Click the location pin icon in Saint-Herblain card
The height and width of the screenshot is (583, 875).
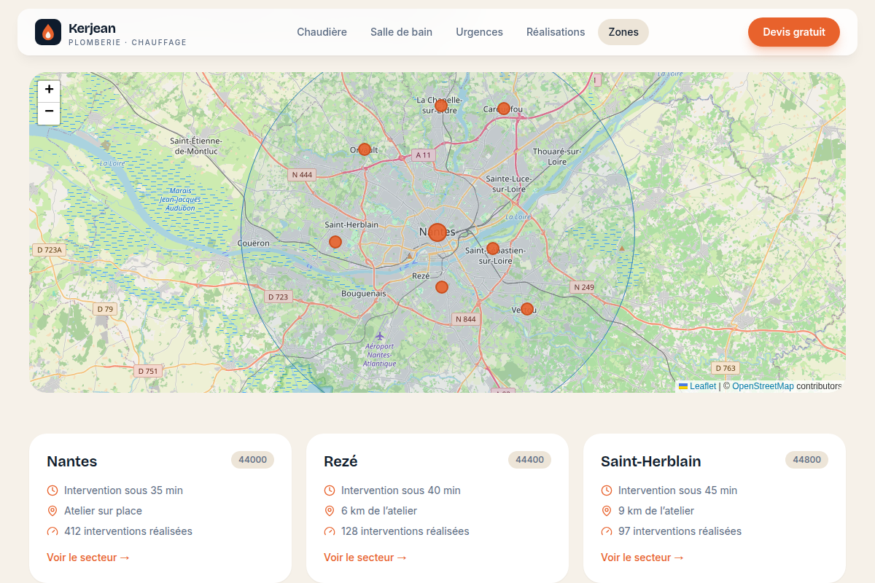pos(607,511)
